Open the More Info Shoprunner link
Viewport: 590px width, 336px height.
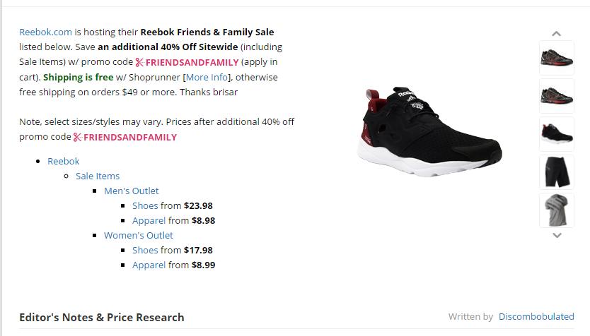207,77
